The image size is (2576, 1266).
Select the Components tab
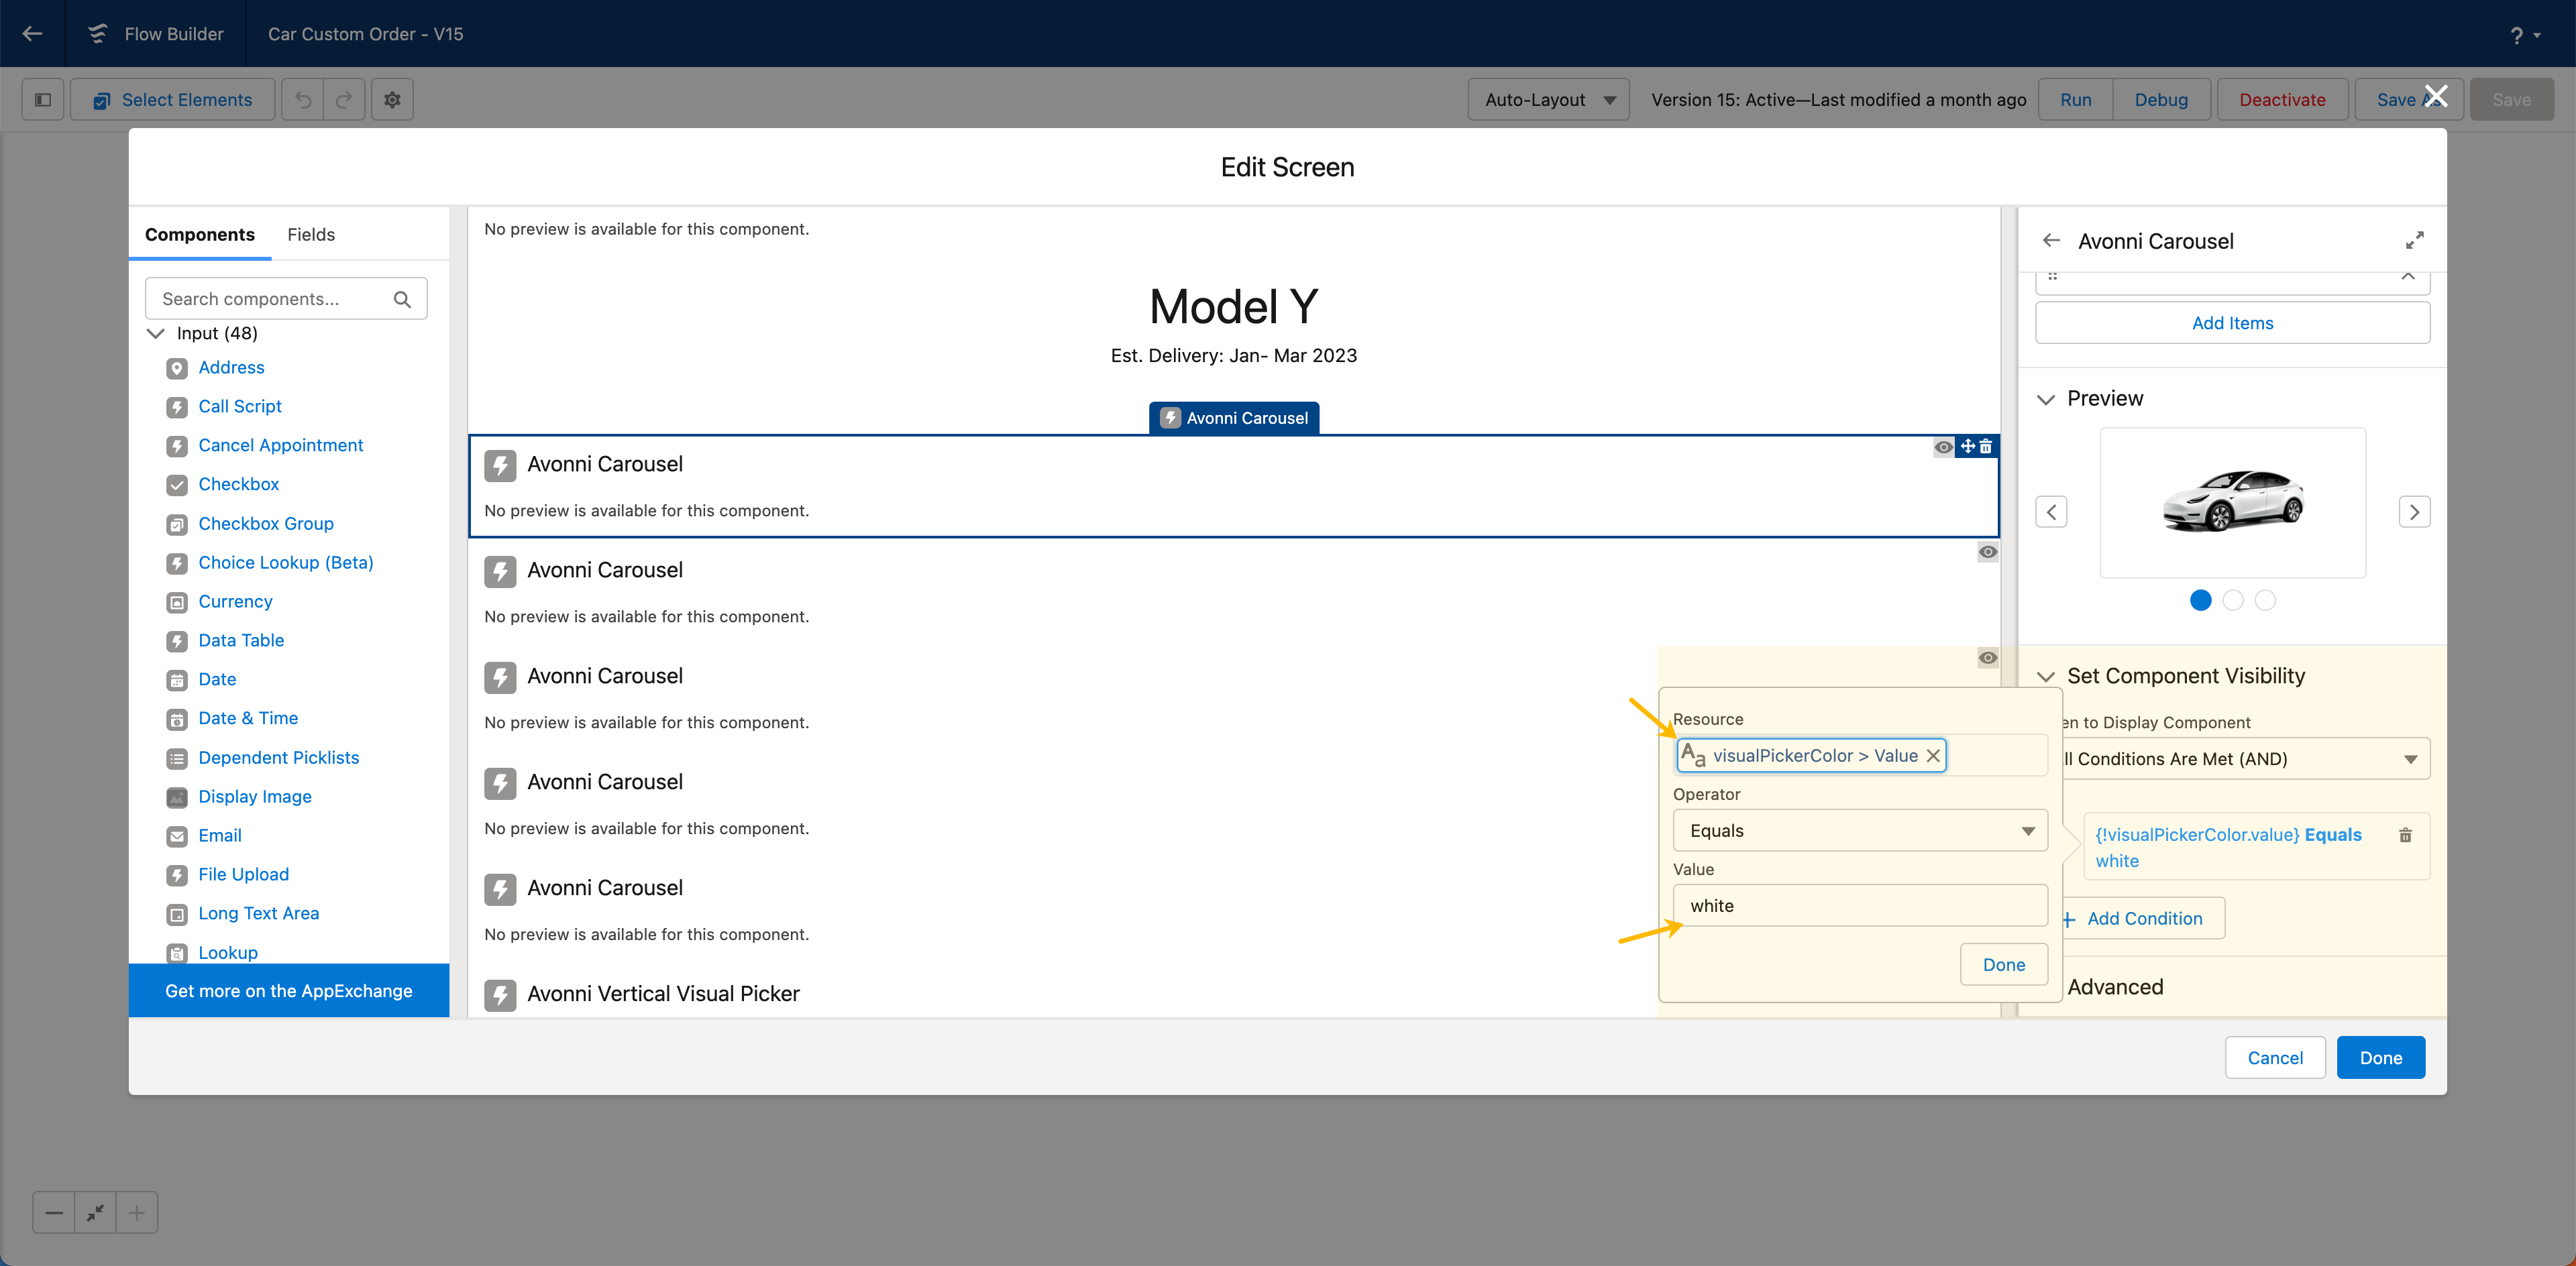pyautogui.click(x=200, y=235)
